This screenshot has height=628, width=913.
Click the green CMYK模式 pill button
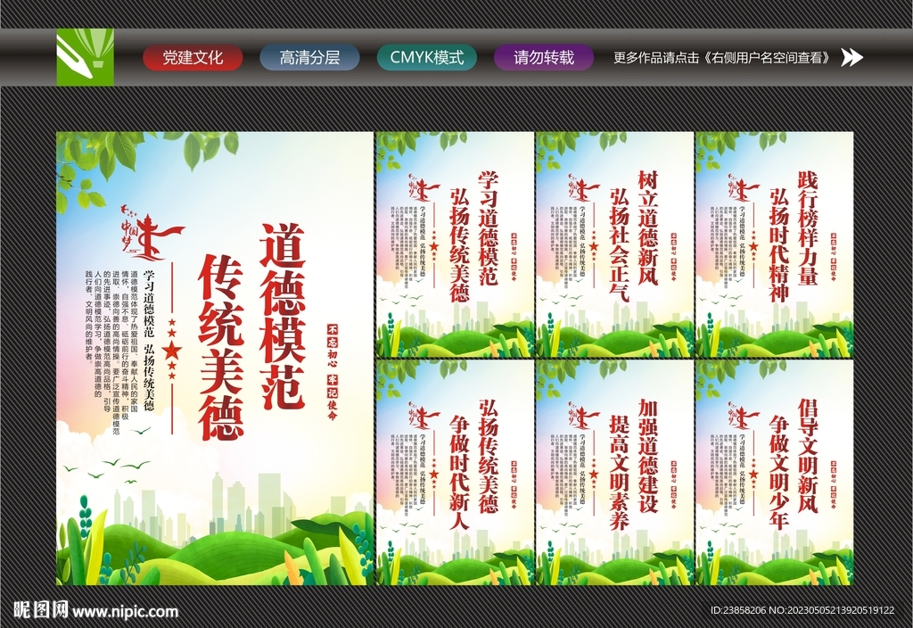point(427,58)
